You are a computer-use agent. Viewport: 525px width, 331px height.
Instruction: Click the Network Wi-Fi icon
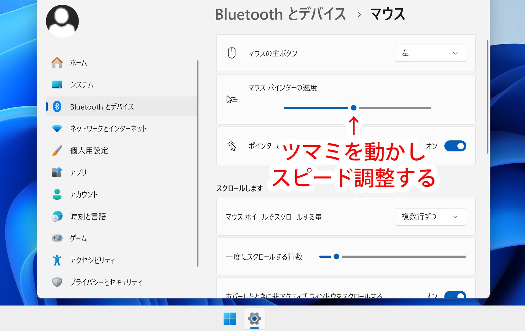57,129
